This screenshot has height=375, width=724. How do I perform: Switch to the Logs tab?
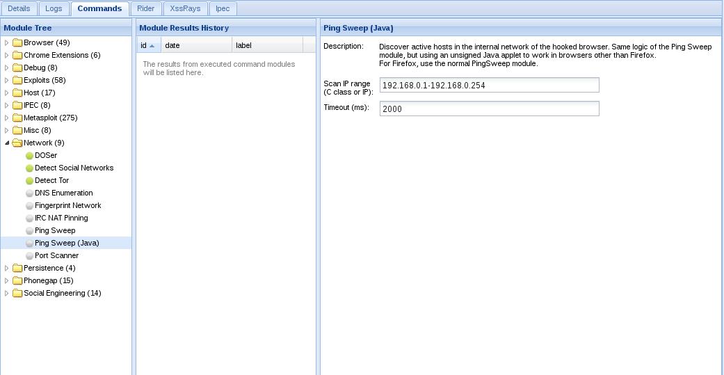54,8
